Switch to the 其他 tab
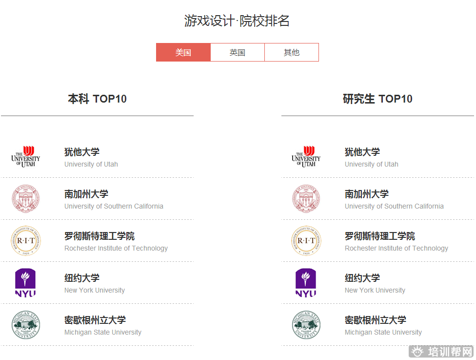 click(x=292, y=52)
